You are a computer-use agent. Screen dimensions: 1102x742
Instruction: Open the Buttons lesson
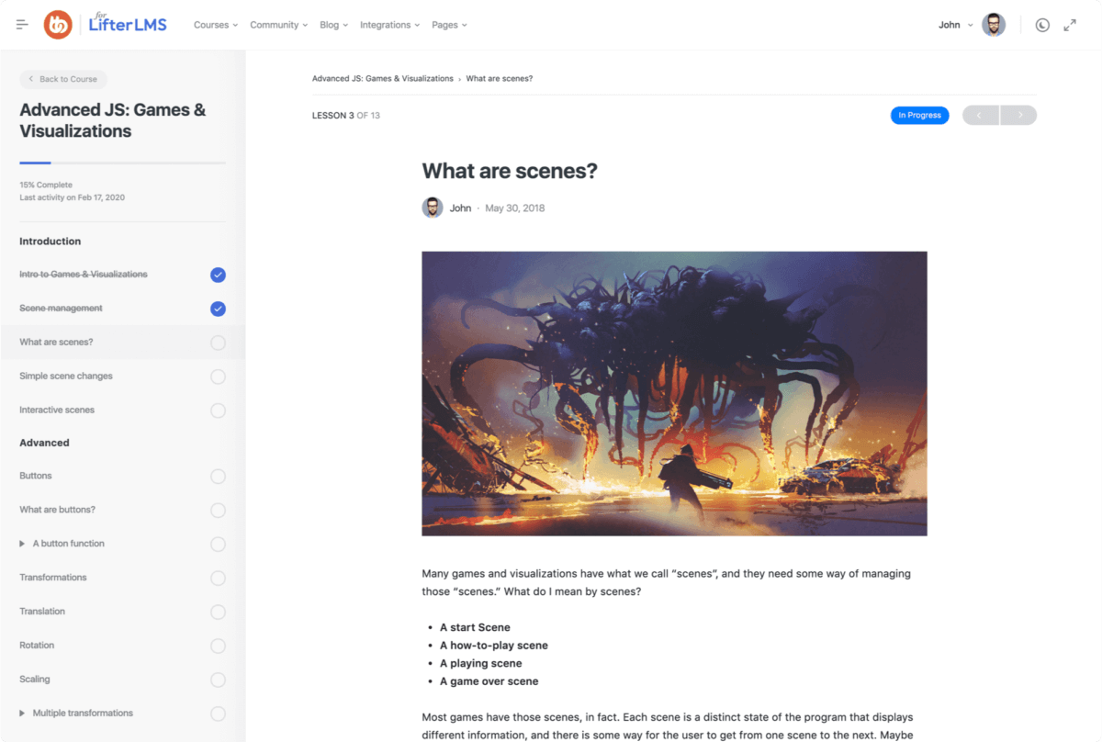(36, 476)
